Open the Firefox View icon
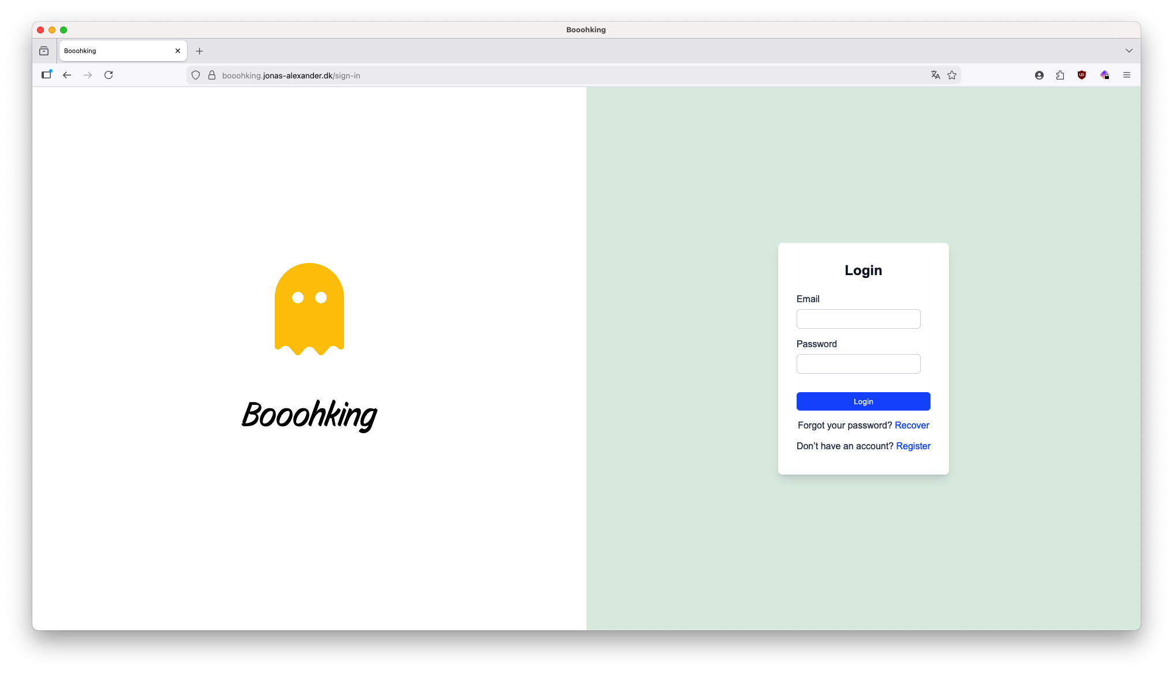The image size is (1173, 673). tap(44, 51)
